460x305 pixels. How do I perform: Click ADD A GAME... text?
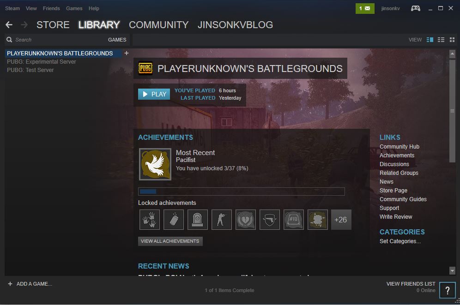34,284
